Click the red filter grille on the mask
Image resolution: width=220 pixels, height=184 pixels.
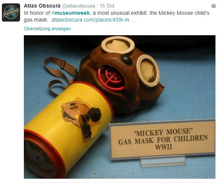(111, 78)
